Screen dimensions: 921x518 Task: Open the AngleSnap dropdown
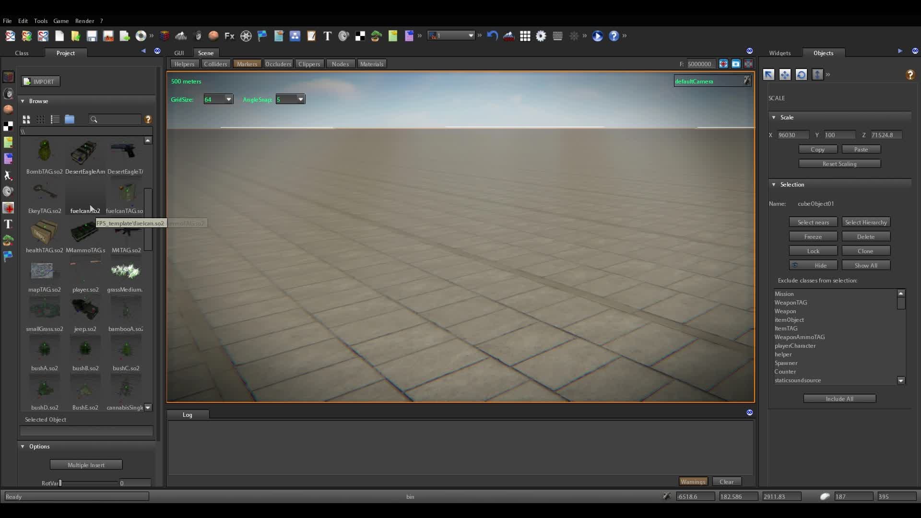(x=300, y=99)
